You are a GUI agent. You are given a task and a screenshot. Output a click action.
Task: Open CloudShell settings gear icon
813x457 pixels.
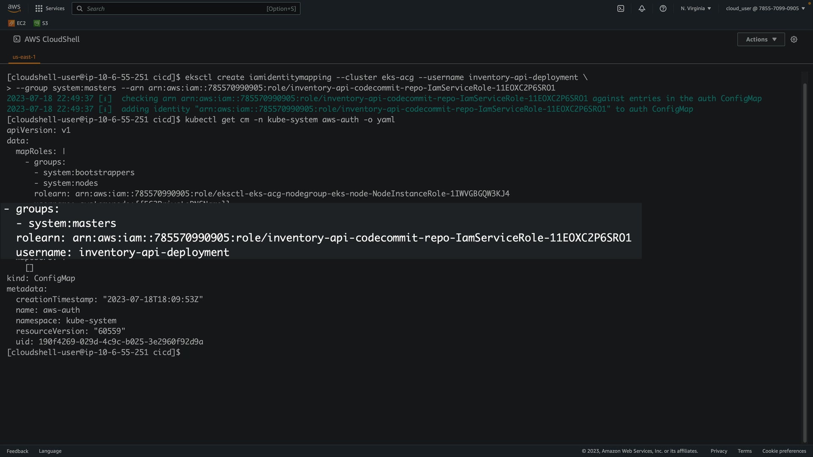pos(794,39)
